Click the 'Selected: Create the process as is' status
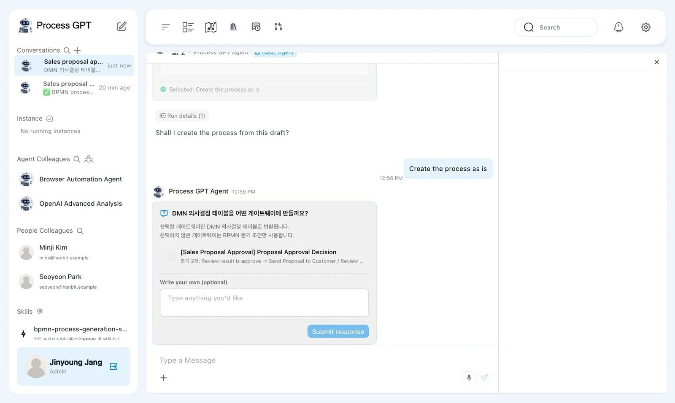 210,89
